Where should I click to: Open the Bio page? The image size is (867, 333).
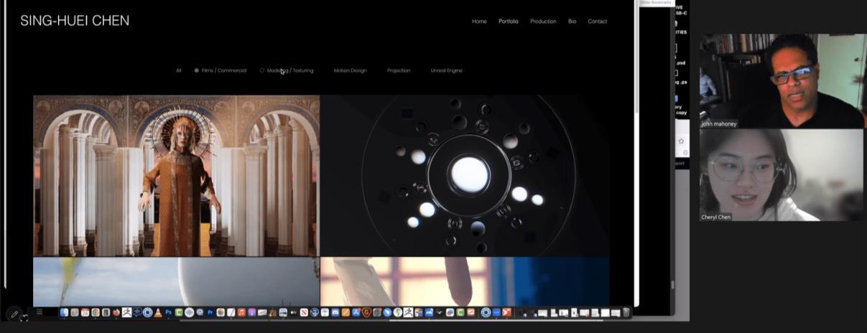point(572,21)
